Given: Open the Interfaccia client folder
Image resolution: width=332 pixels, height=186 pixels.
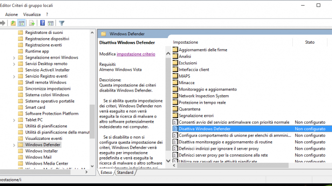Looking at the screenshot, I should (x=191, y=69).
